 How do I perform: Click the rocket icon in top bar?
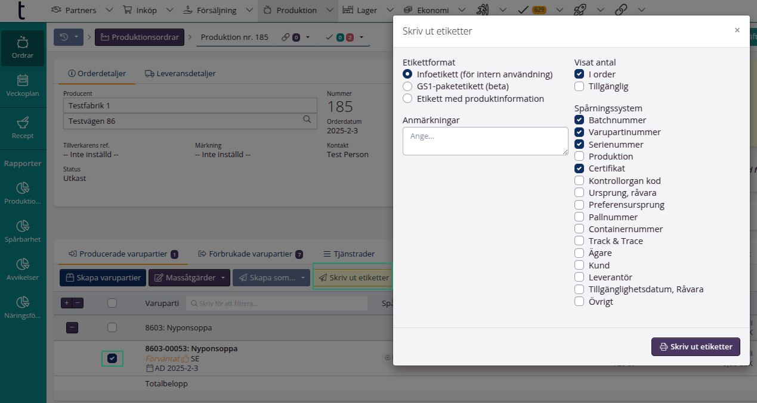pyautogui.click(x=579, y=10)
